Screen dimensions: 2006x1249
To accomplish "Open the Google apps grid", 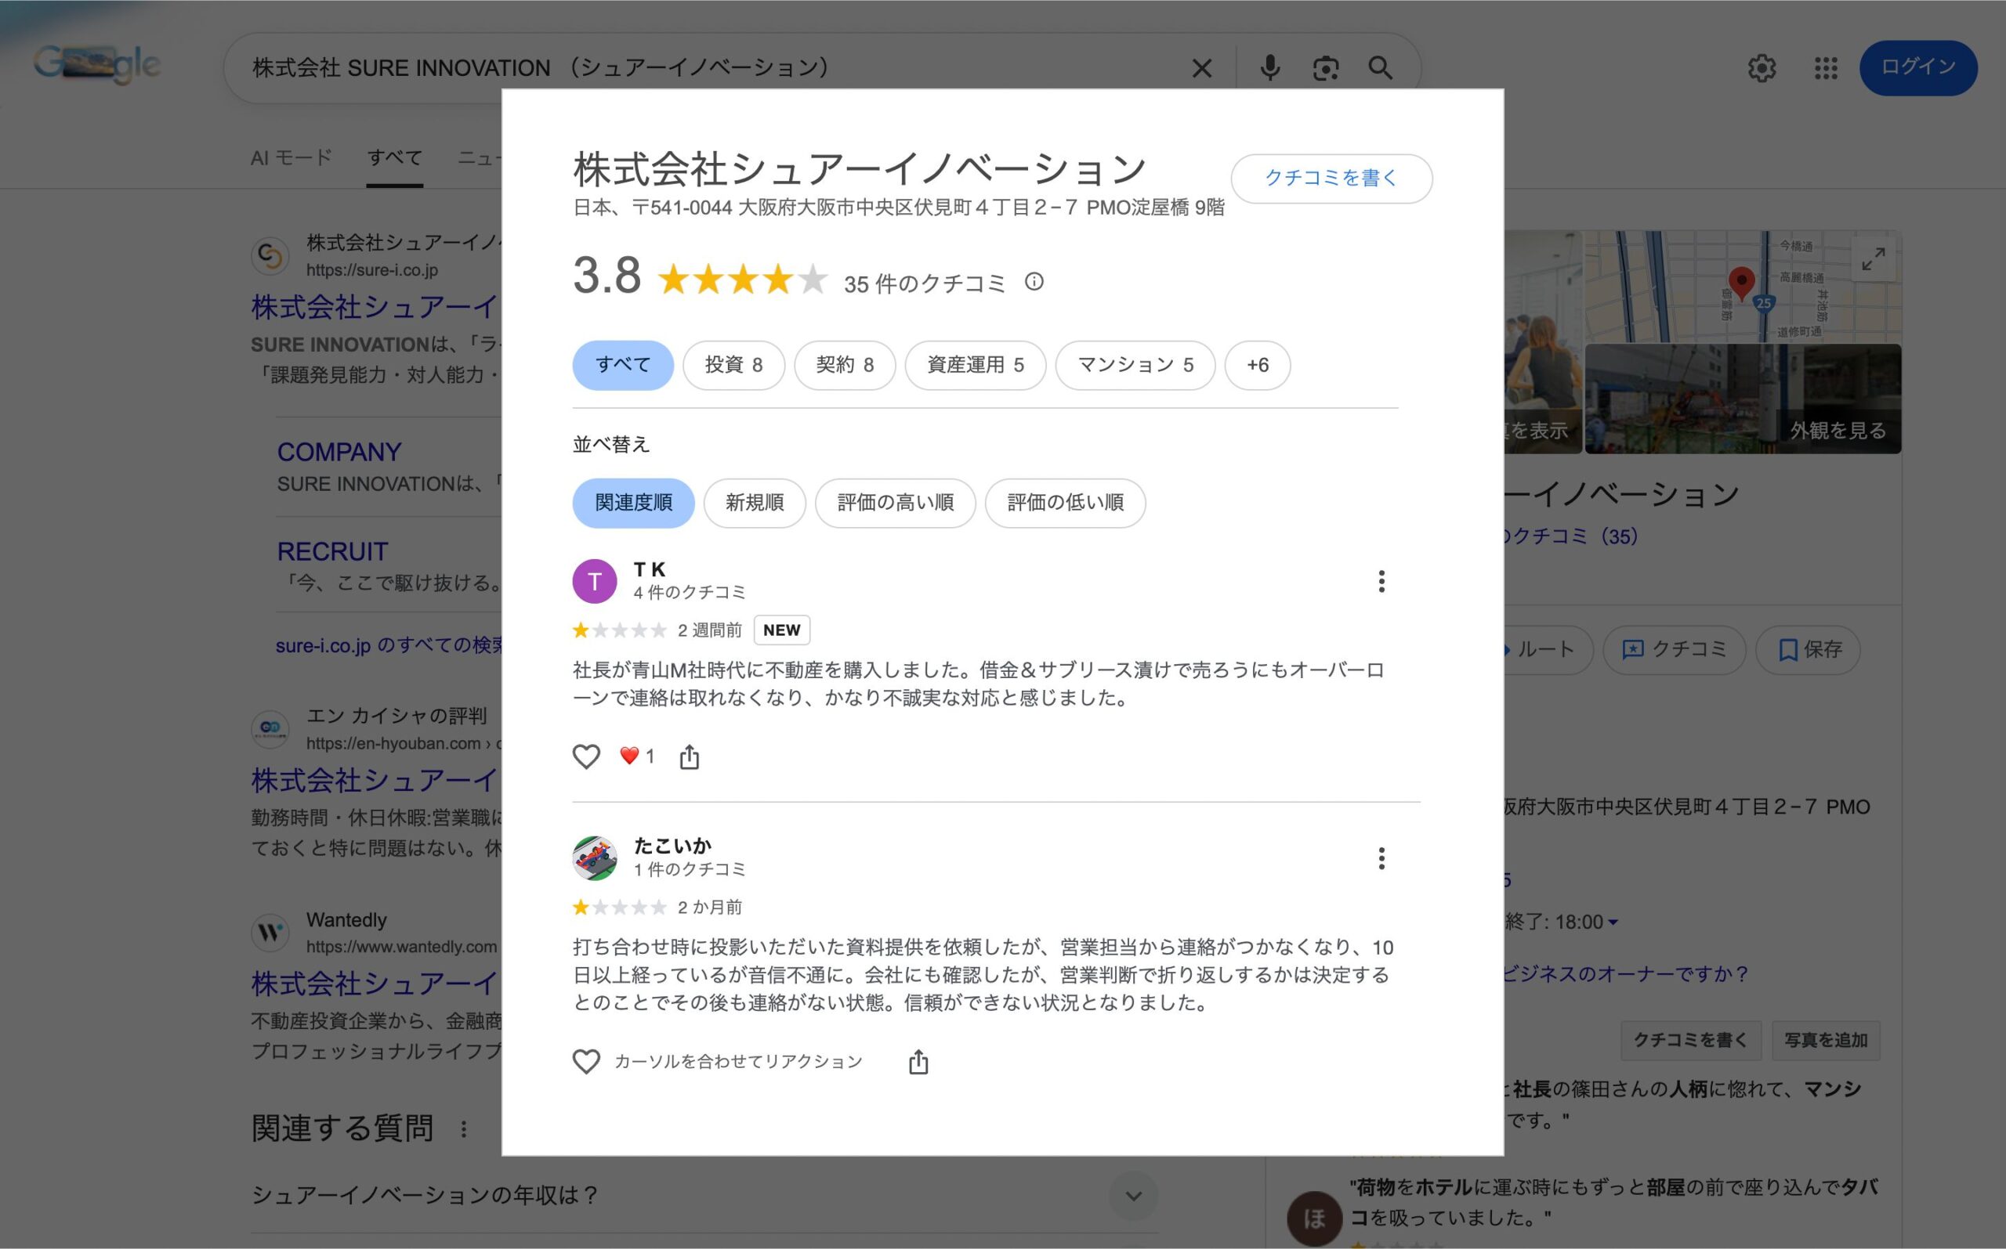I will [x=1825, y=68].
